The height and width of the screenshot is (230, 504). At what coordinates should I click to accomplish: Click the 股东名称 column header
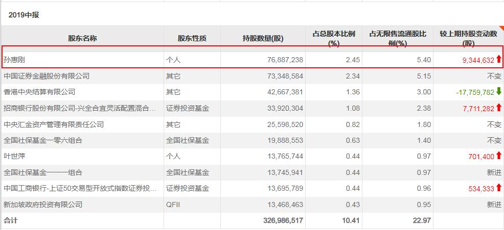pyautogui.click(x=82, y=38)
